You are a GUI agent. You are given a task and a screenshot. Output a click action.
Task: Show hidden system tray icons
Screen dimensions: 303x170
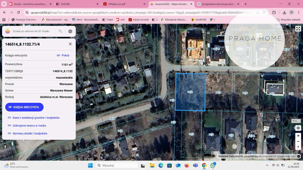point(267,165)
